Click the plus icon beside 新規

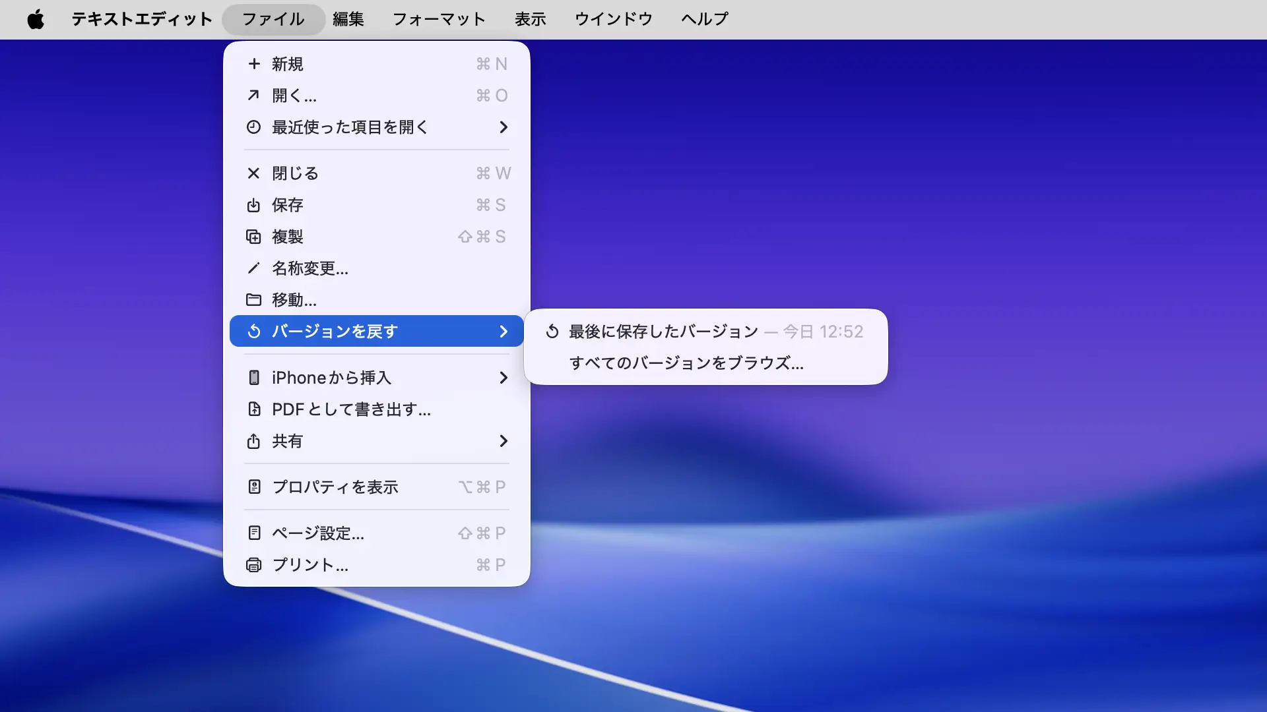coord(254,64)
